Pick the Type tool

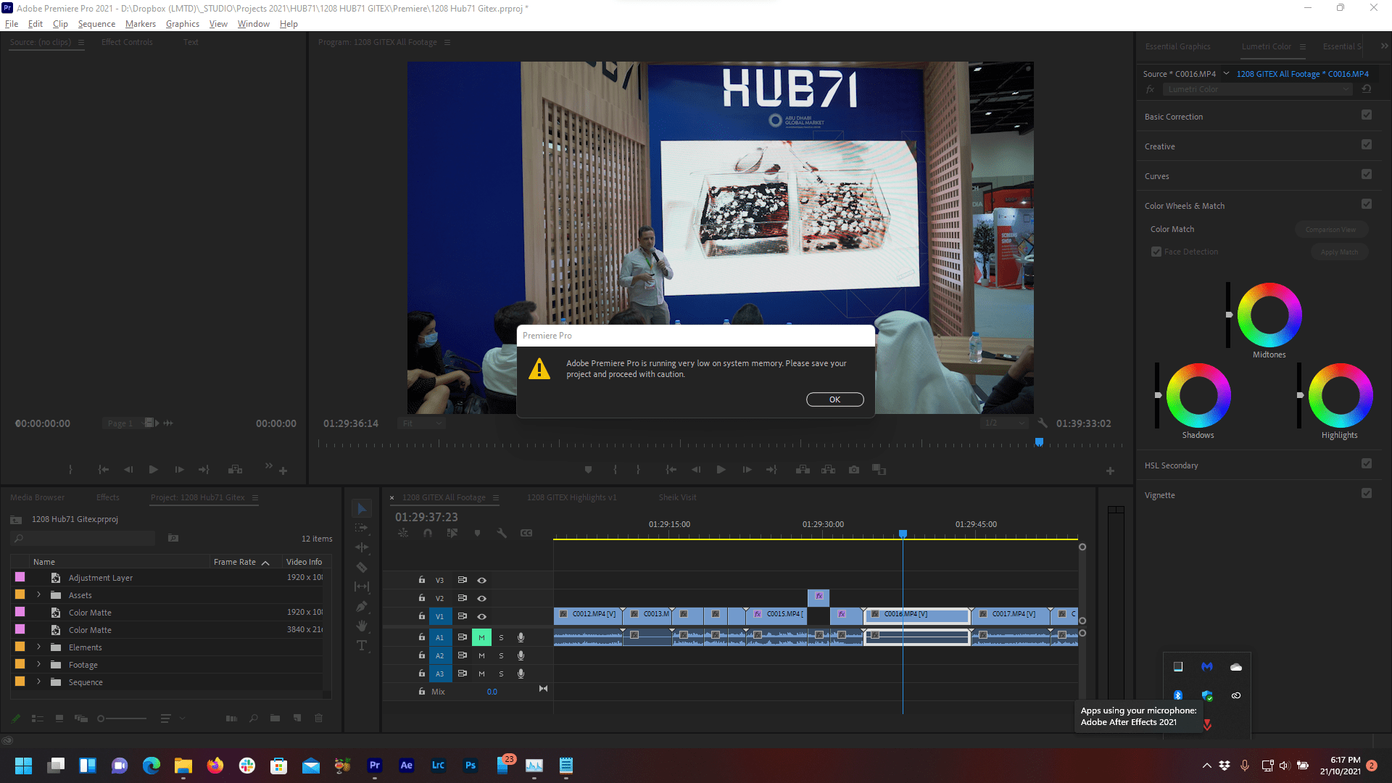pyautogui.click(x=362, y=645)
